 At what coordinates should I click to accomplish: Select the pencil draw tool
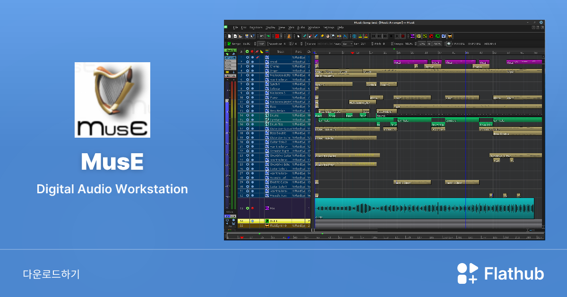(x=304, y=36)
